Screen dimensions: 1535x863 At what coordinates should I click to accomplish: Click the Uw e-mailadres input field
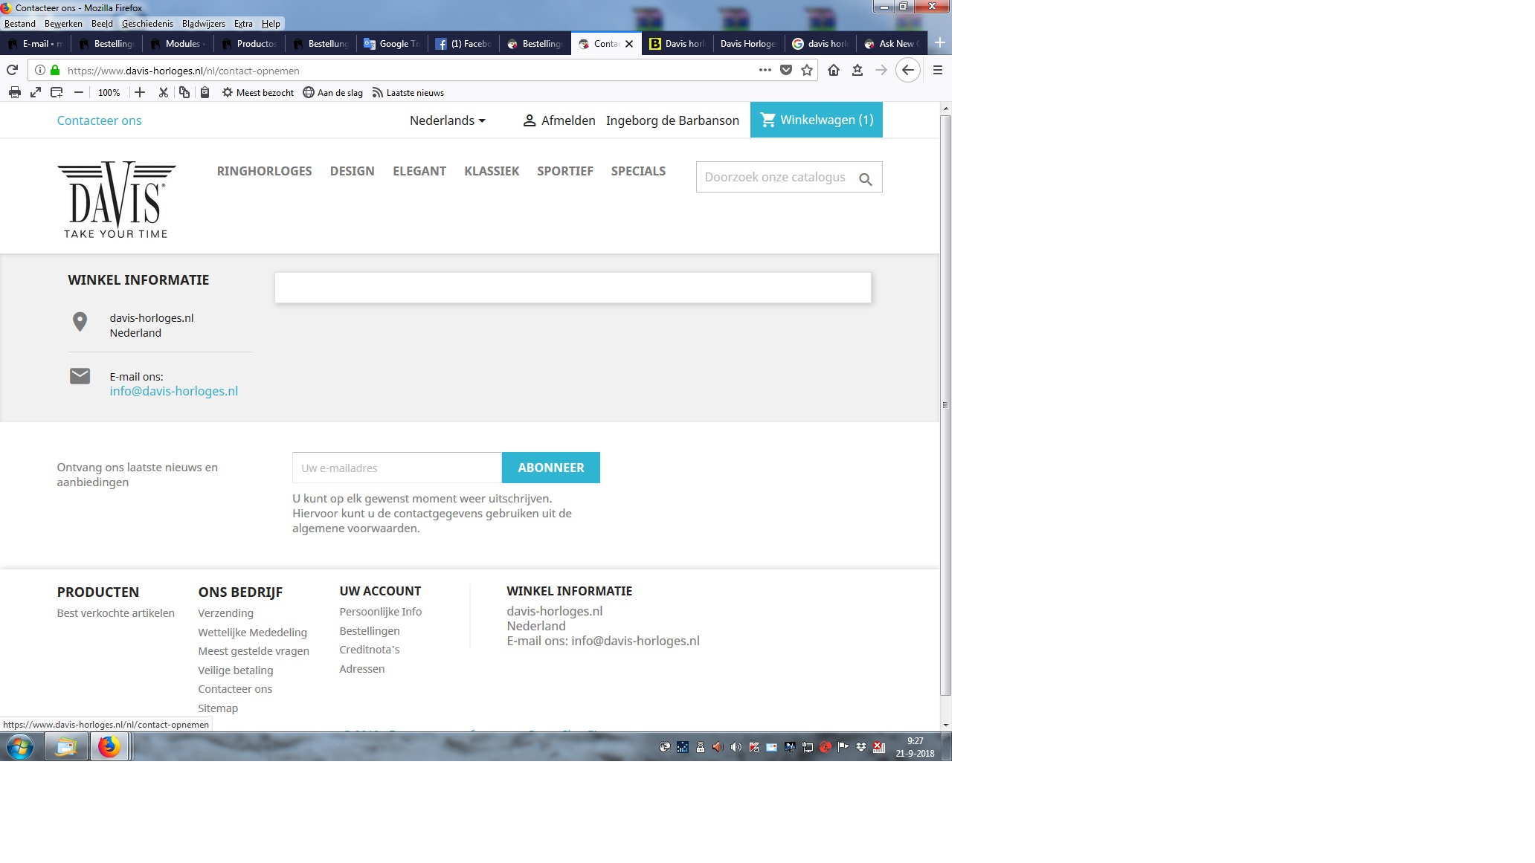(x=396, y=468)
